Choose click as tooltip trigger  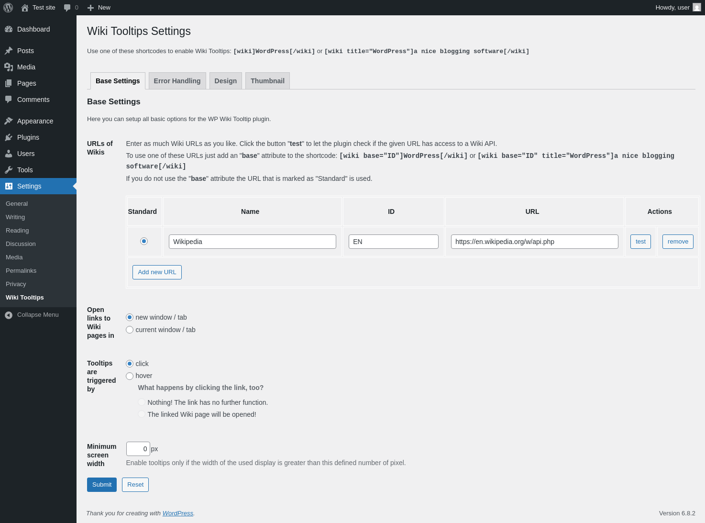[130, 364]
